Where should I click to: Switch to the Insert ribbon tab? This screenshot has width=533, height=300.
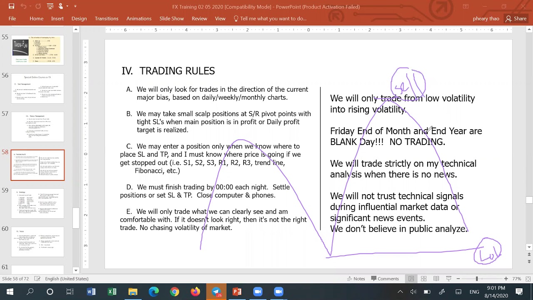coord(57,18)
